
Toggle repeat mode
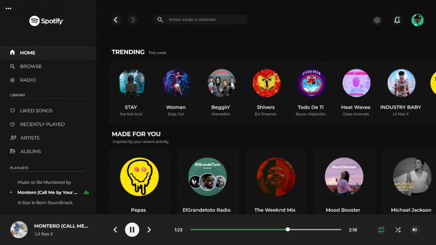pyautogui.click(x=381, y=230)
